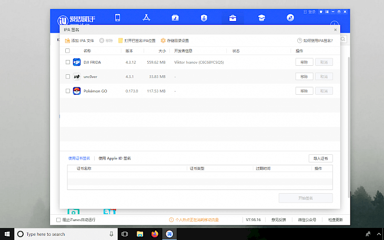Open 如何使用IPA签名? help link
Screen dimensions: 384x240
315,41
